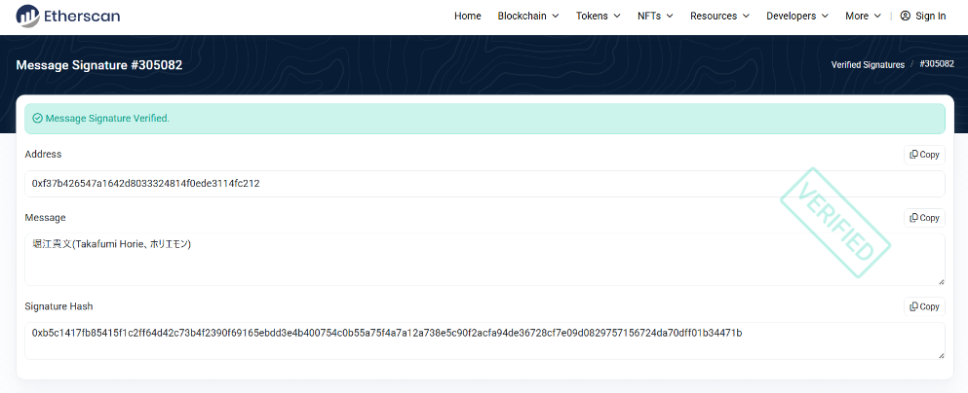Grab the Message box resize handle

[940, 281]
